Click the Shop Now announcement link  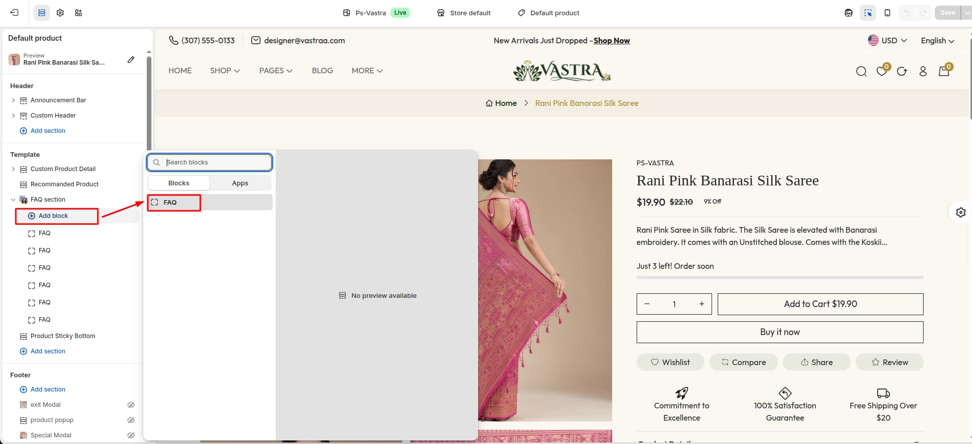tap(612, 41)
